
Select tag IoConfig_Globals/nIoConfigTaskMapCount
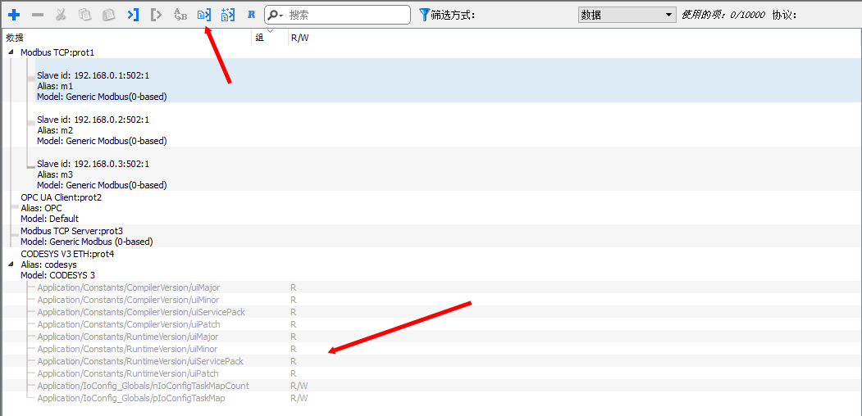coord(143,386)
